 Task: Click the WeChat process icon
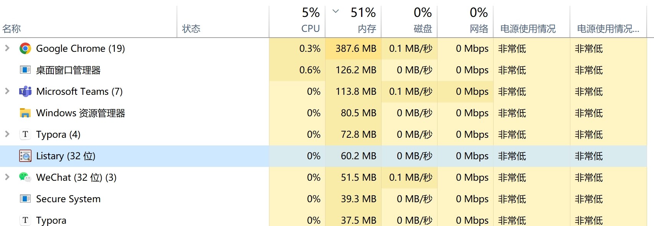(25, 177)
